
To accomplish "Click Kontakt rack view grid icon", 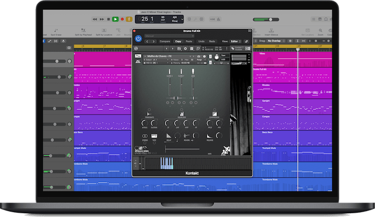I will point(192,49).
